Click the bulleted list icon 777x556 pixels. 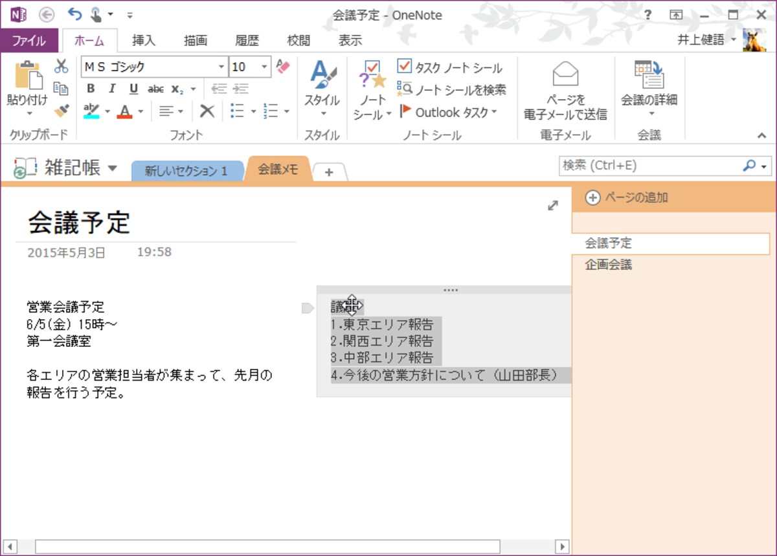tap(237, 111)
